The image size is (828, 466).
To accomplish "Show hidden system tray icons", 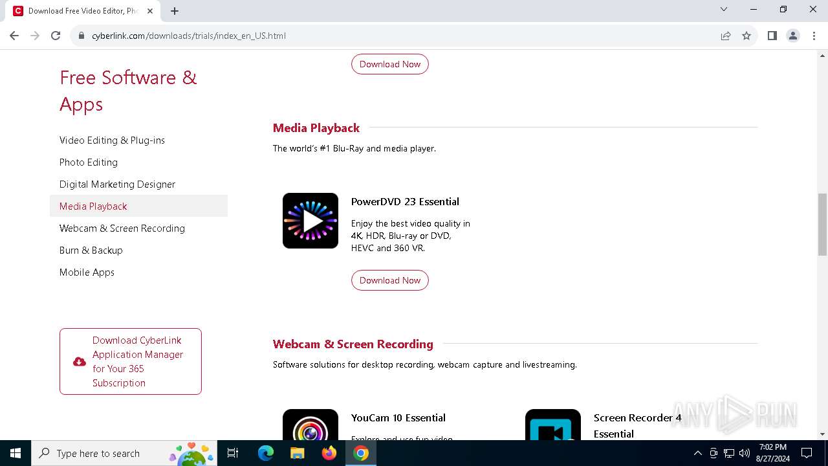I will pos(697,453).
